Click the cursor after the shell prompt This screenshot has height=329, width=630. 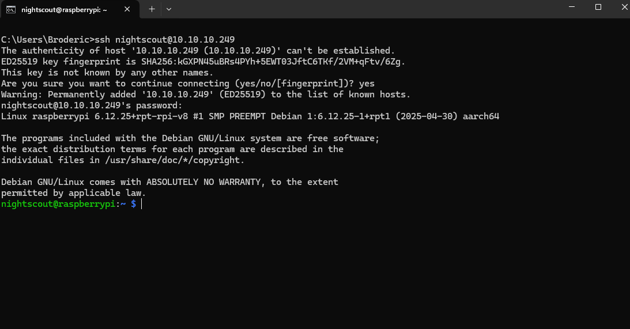[x=141, y=204]
